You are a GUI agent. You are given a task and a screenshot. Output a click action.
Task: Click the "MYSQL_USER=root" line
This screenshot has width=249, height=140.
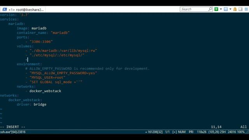coord(47,77)
